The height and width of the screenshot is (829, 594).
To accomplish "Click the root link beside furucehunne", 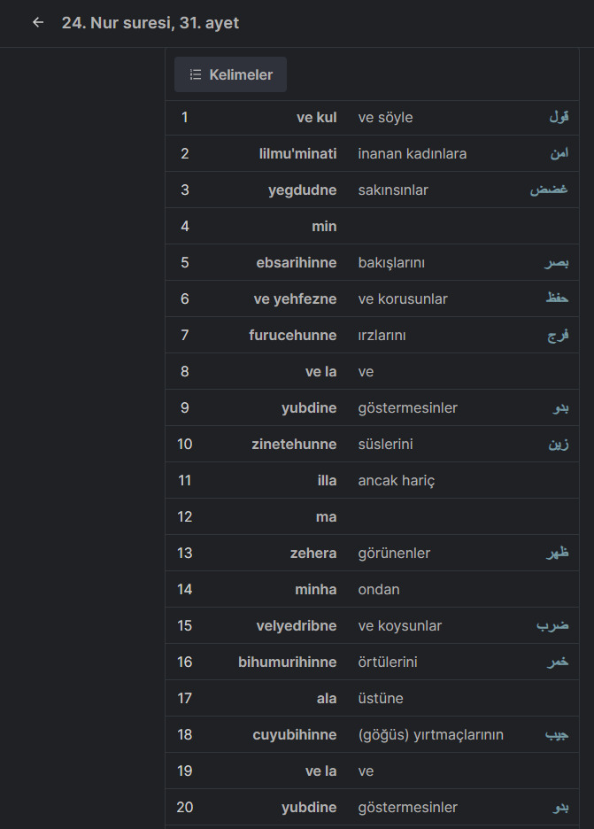I will [x=558, y=335].
